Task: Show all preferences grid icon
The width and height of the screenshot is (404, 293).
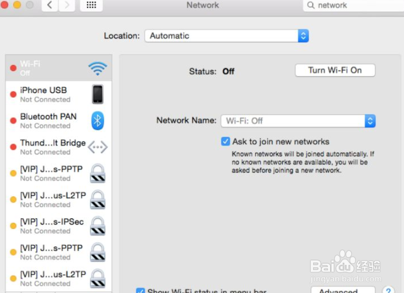Action: (91, 5)
